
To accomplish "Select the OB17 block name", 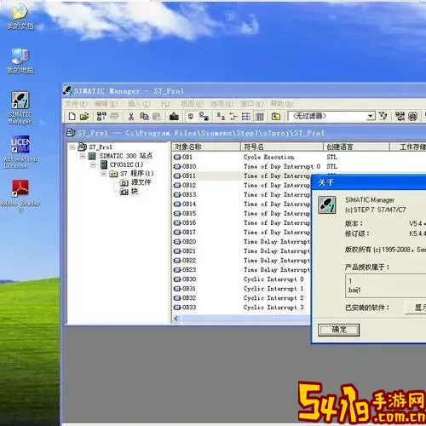I will [189, 232].
